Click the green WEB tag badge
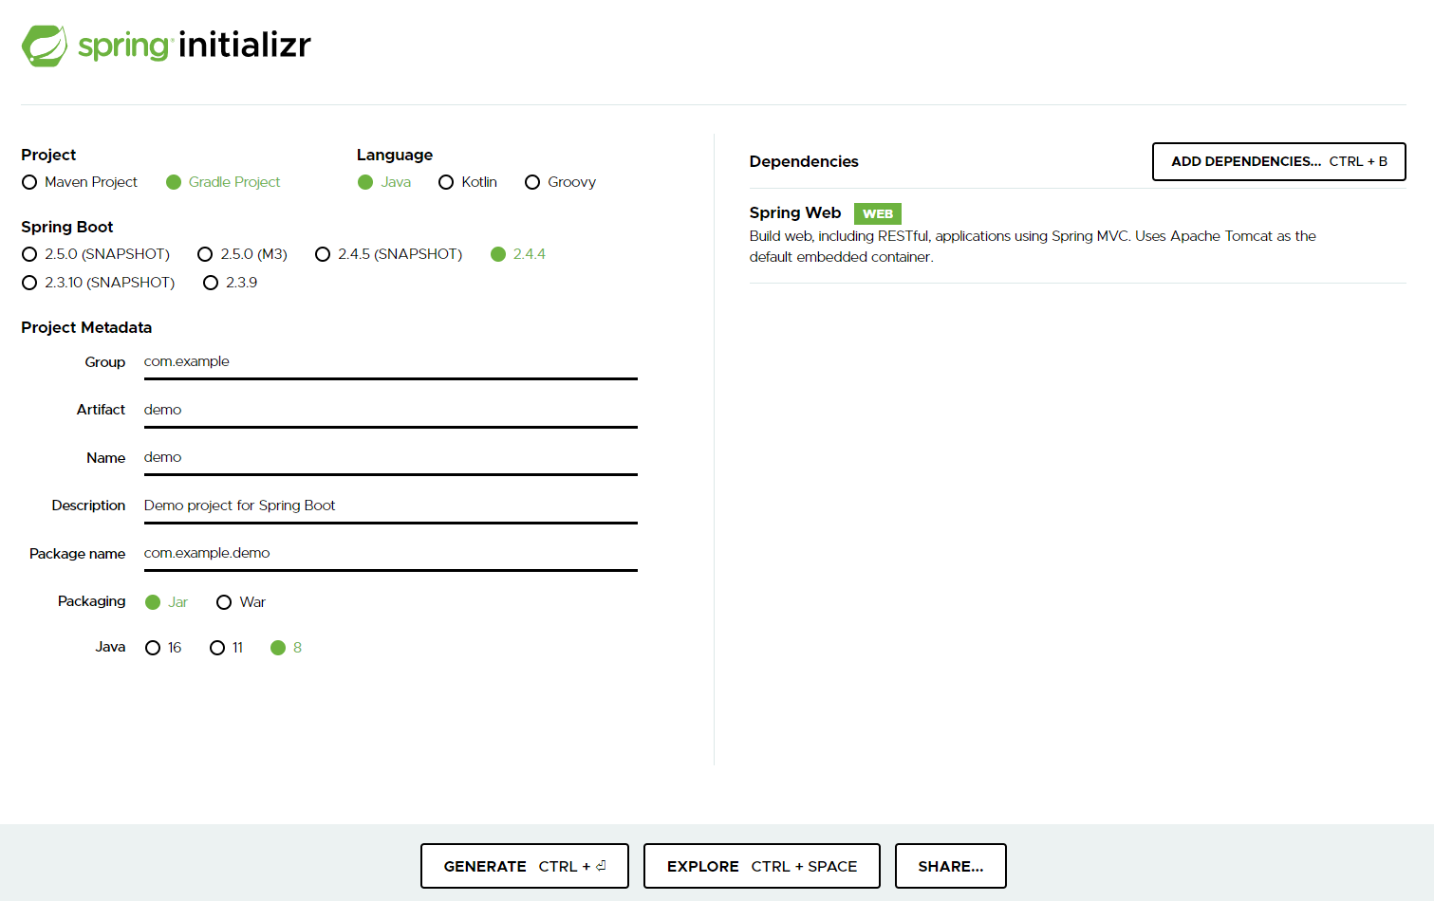Viewport: 1434px width, 901px height. (x=878, y=214)
